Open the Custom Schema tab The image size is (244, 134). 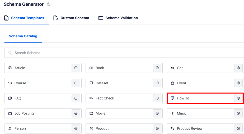click(71, 18)
